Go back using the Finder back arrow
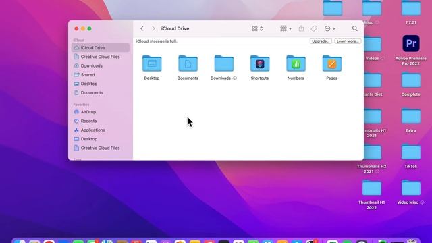432x243 pixels. 142,28
